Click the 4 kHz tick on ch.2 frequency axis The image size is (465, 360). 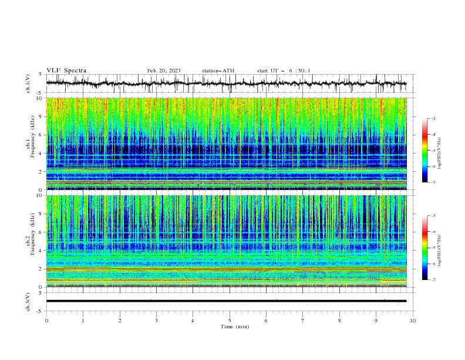click(x=41, y=251)
